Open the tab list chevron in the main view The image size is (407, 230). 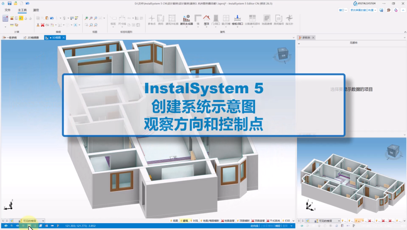[293, 38]
